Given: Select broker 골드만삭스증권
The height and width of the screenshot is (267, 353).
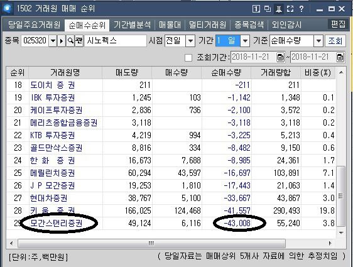Looking at the screenshot, I should click(x=56, y=148).
